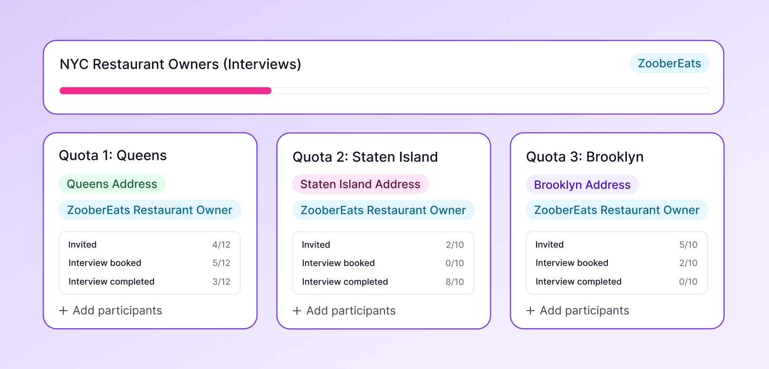
Task: Click the plus icon in the Queens card
Action: coord(63,311)
